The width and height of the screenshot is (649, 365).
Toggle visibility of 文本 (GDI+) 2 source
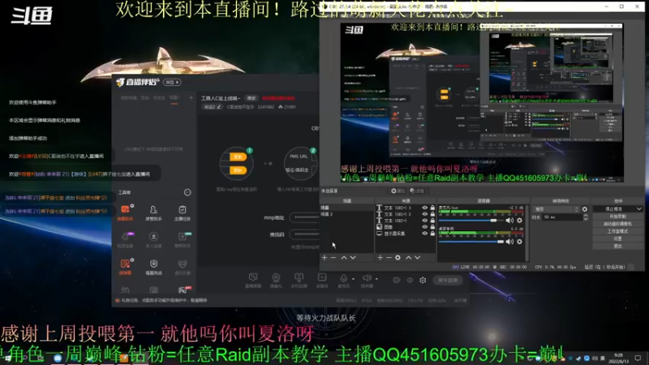pyautogui.click(x=424, y=214)
